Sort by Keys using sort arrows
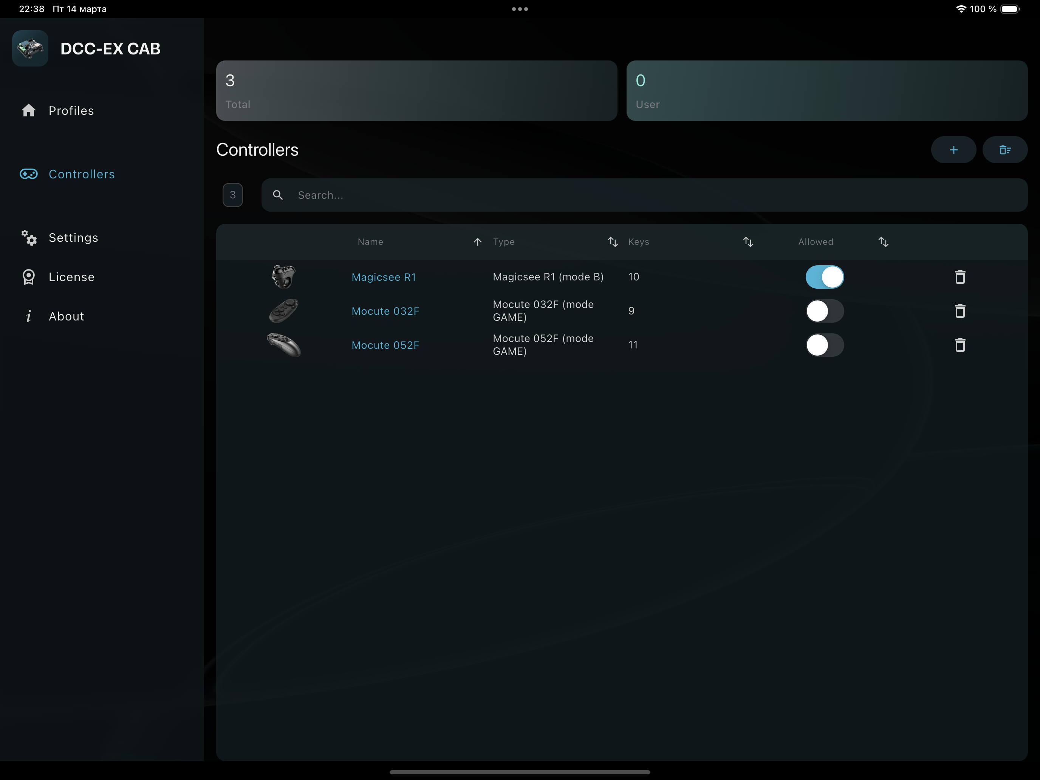Screen dimensions: 1040x780 748,241
